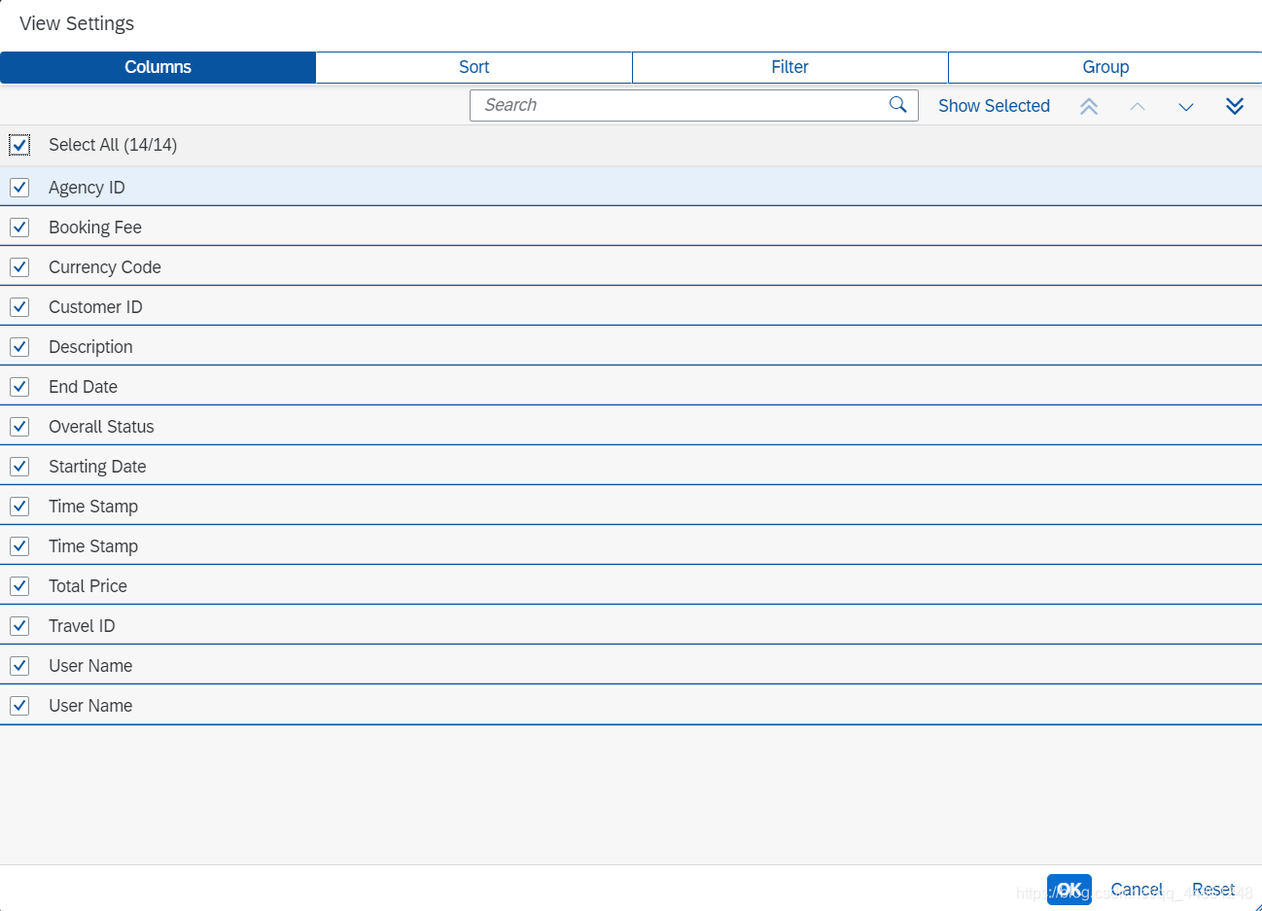Focus the Search input field

(x=693, y=105)
